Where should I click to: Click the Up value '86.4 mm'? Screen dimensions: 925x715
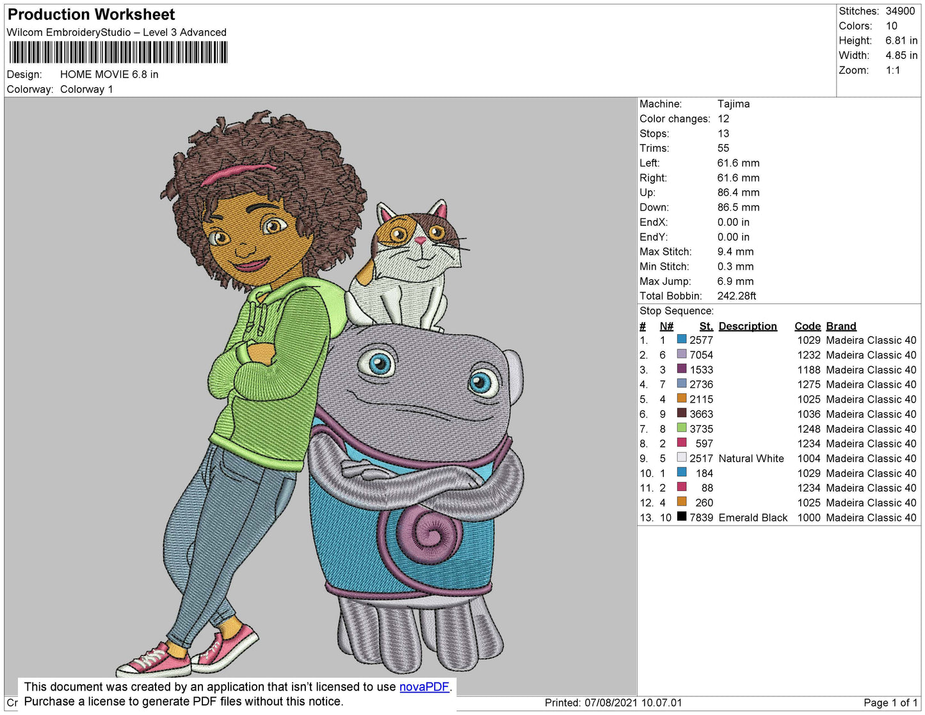(x=739, y=192)
